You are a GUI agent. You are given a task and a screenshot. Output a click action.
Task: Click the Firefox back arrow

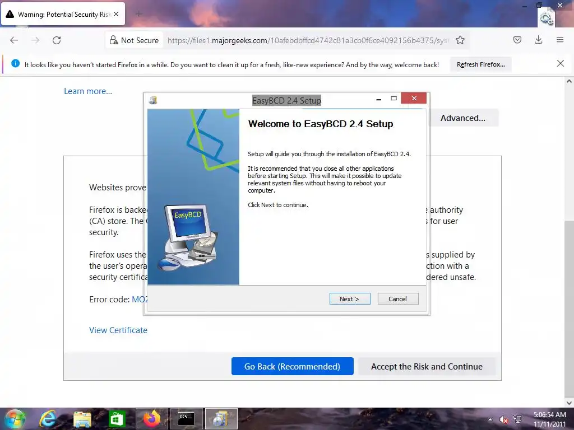[x=14, y=40]
